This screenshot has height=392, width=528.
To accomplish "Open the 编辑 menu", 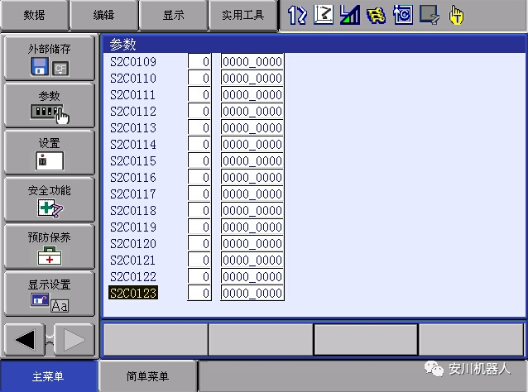I will pos(103,15).
